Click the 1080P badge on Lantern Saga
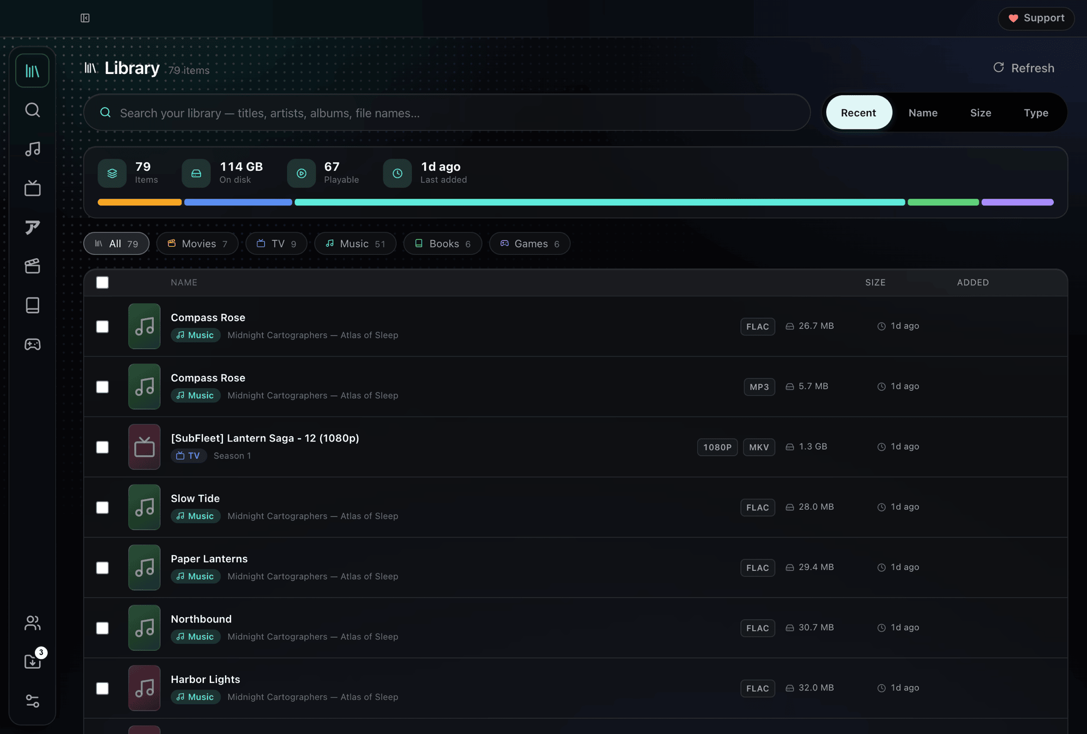The image size is (1087, 734). 717,447
